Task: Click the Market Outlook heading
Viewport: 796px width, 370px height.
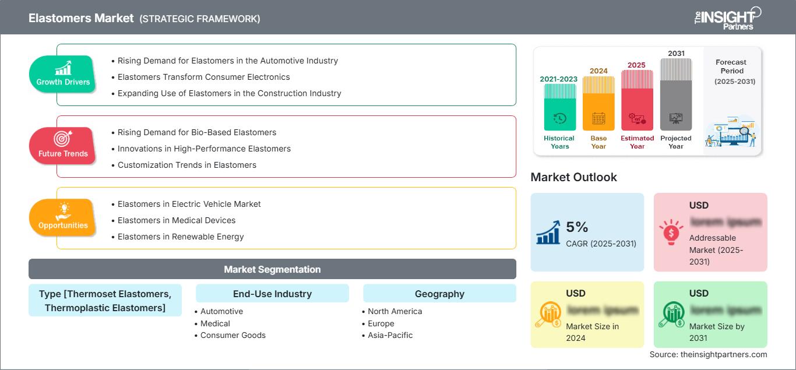Action: pyautogui.click(x=574, y=177)
